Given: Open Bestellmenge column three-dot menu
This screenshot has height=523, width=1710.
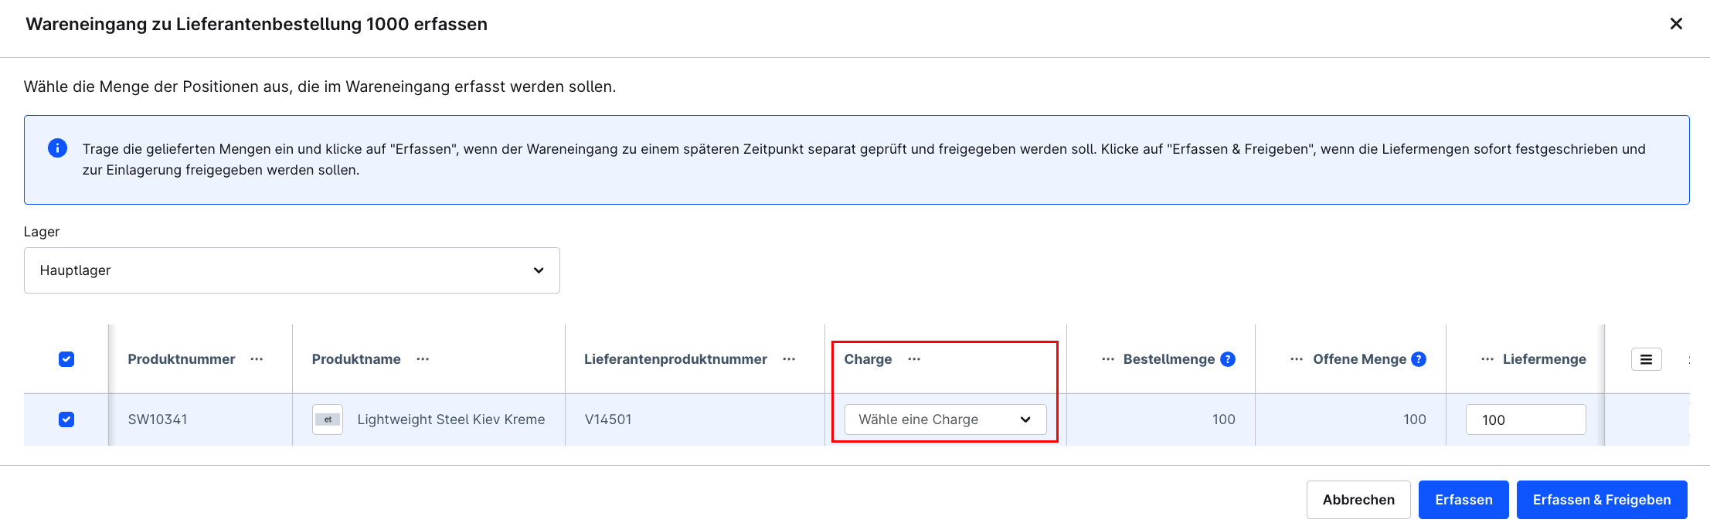Looking at the screenshot, I should (1108, 359).
